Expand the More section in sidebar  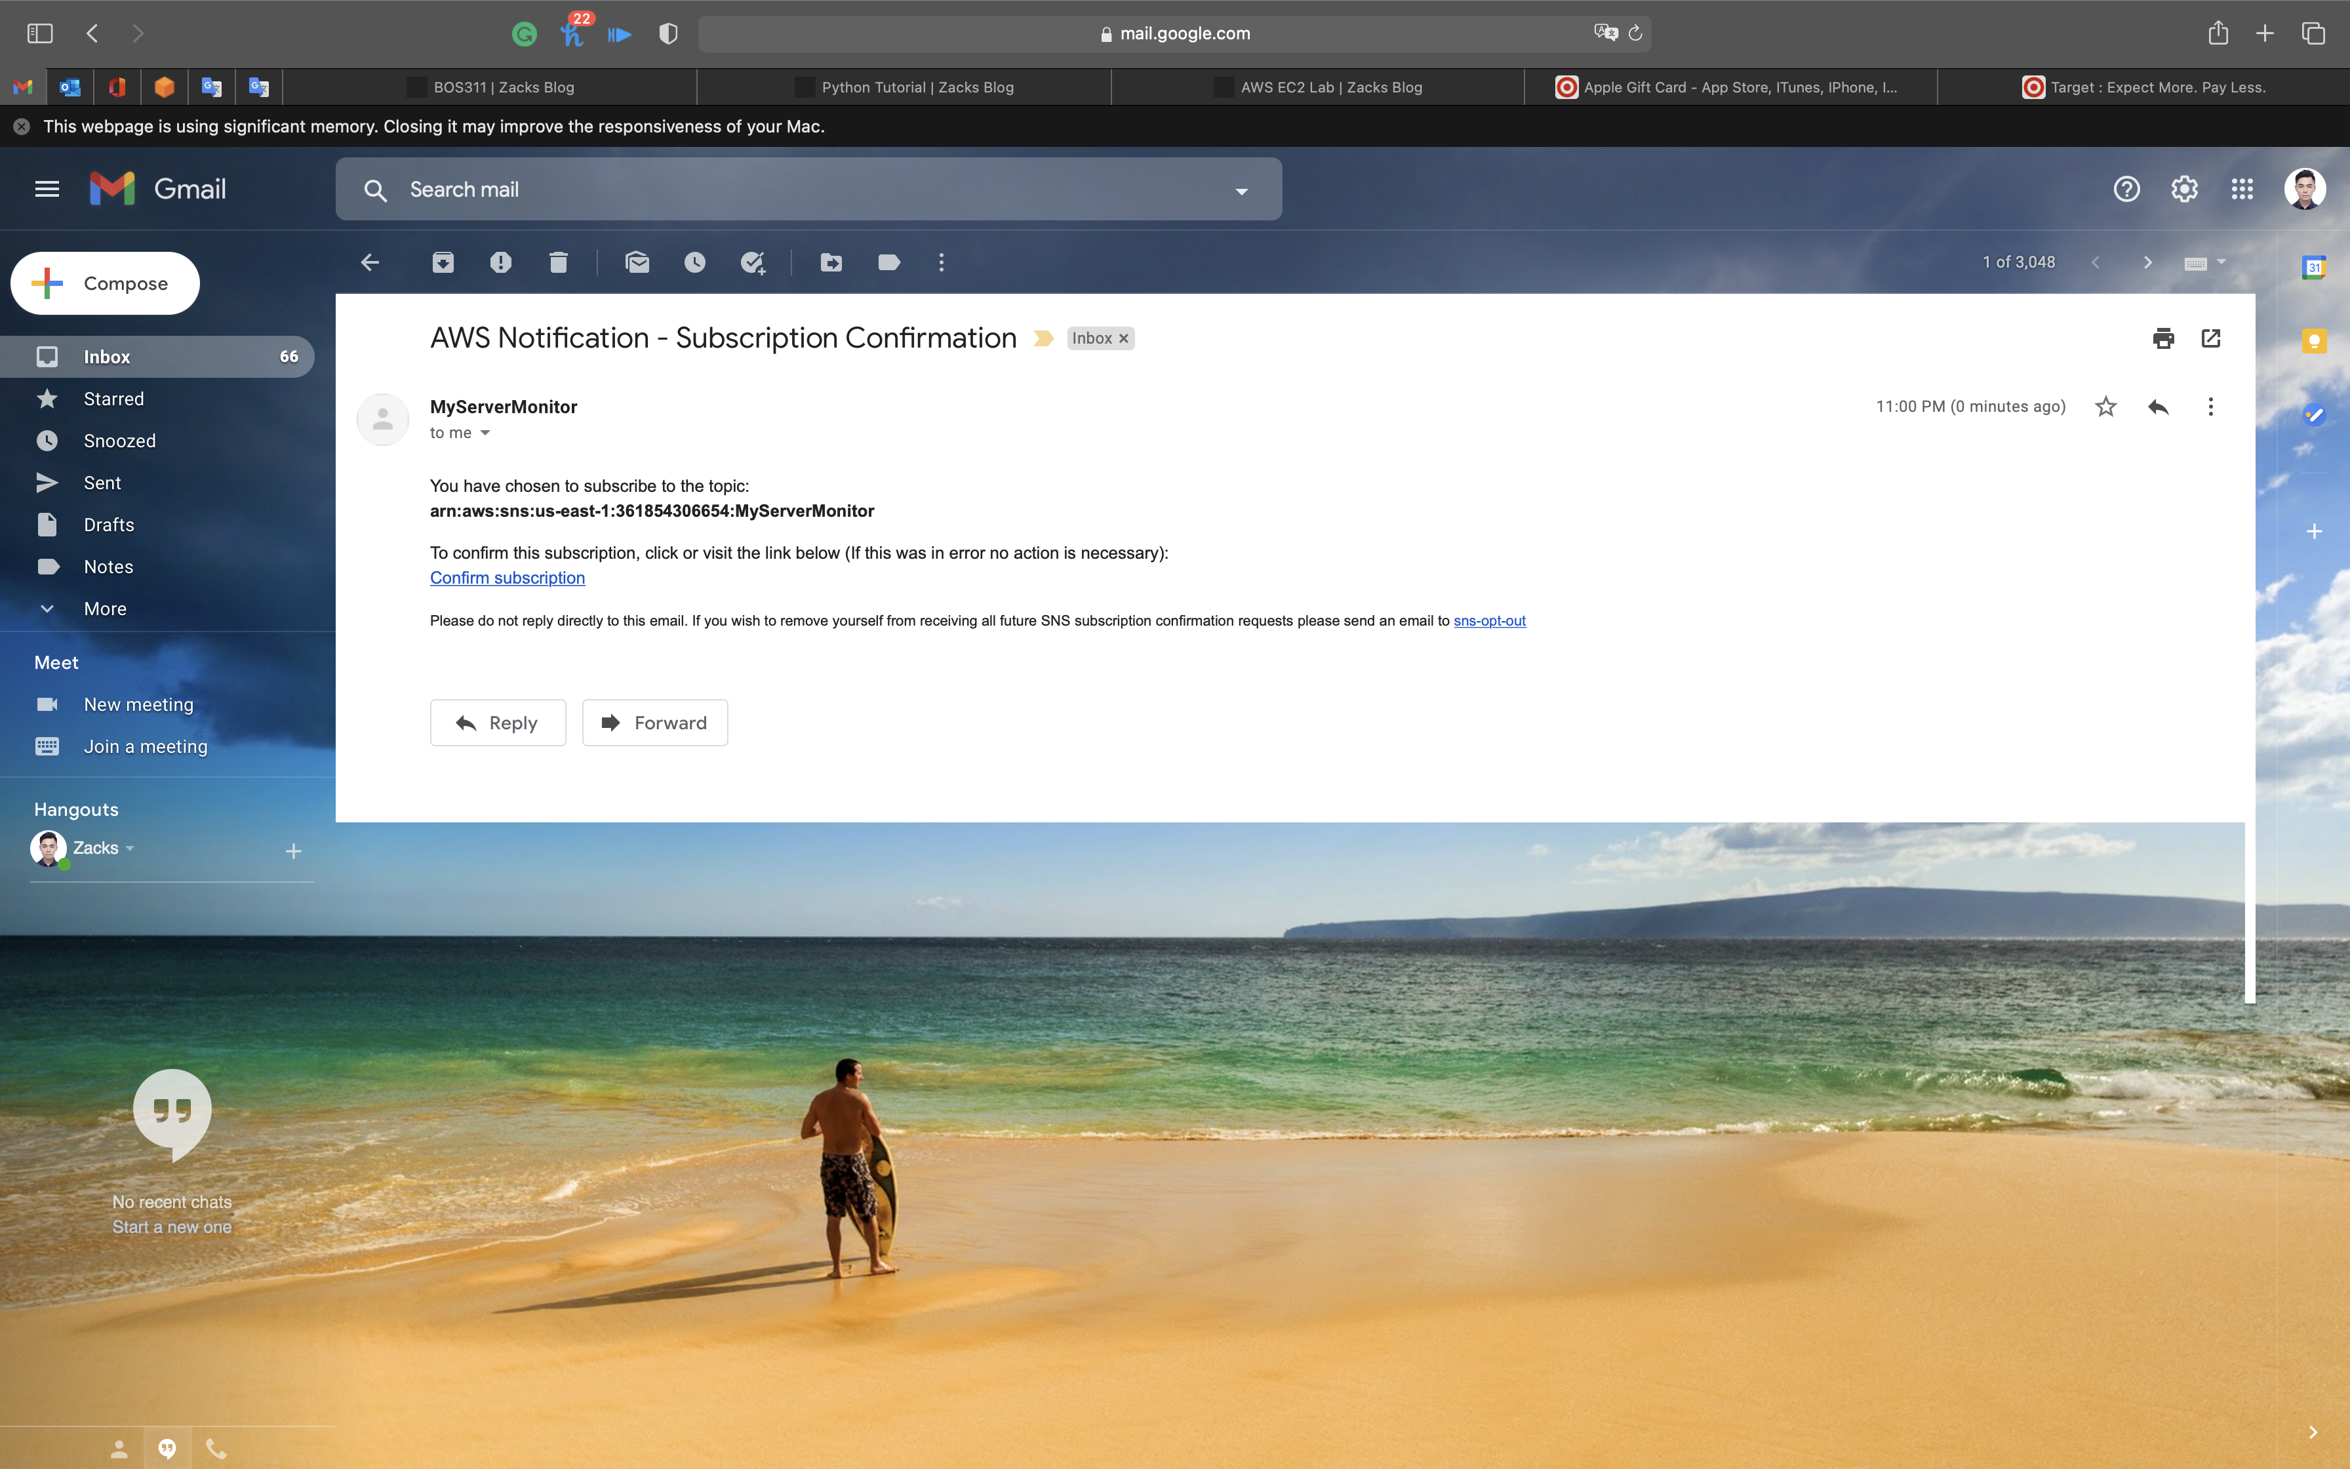tap(105, 609)
